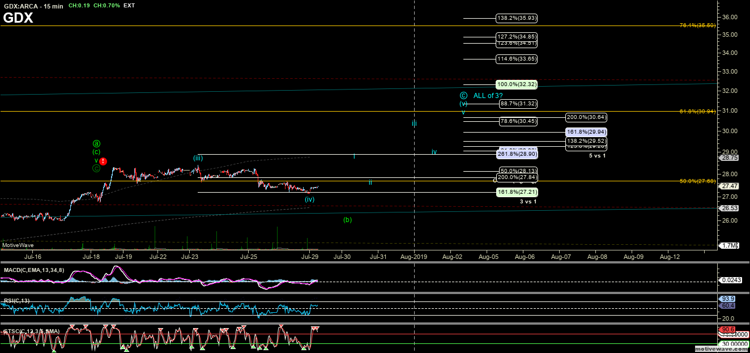The image size is (750, 353).
Task: Select the cyan (iii) wave label
Action: (x=198, y=158)
